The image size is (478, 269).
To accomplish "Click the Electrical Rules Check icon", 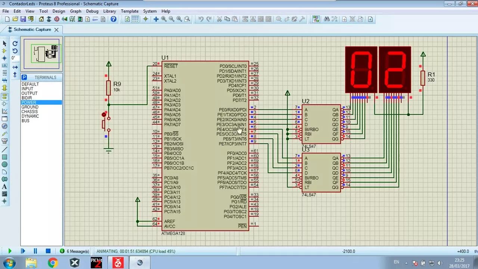I will [x=370, y=19].
